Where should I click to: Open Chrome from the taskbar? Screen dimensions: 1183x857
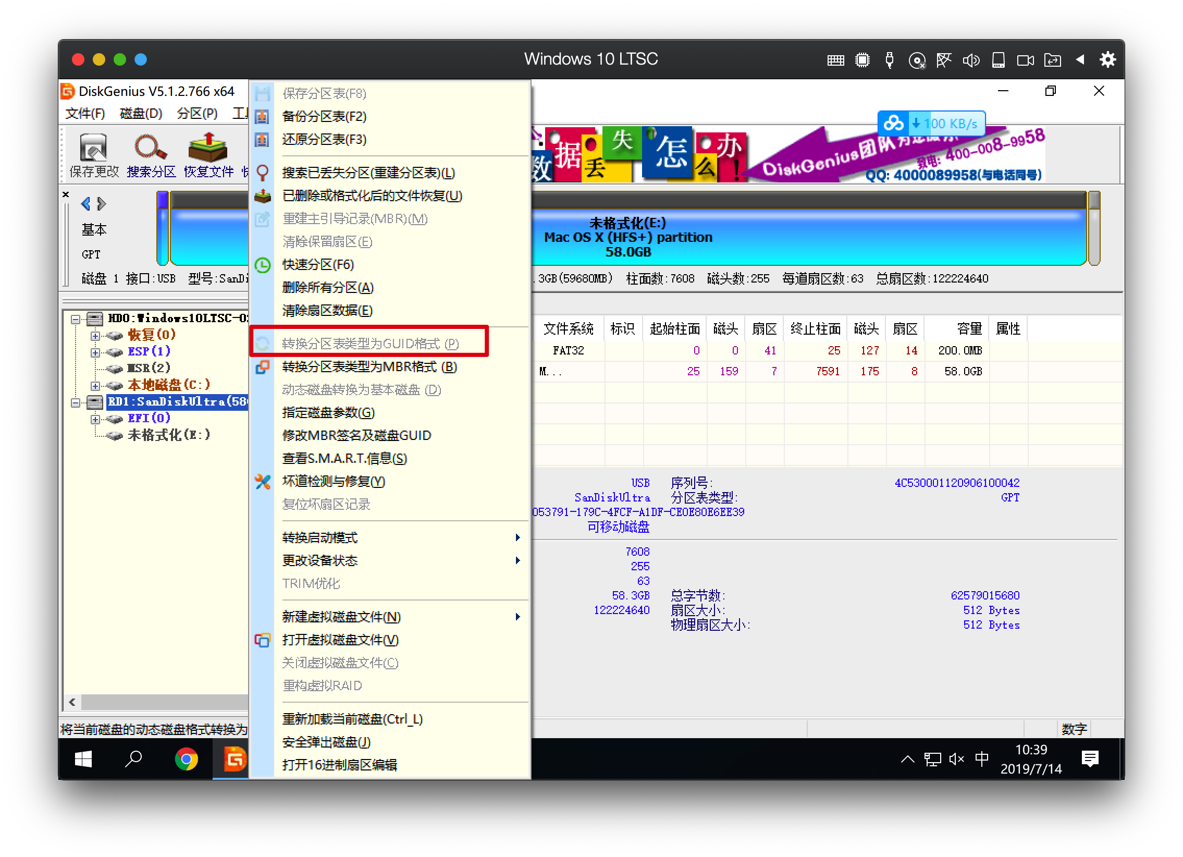tap(186, 759)
